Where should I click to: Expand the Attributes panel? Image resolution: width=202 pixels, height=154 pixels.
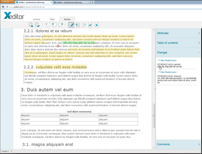(199, 33)
